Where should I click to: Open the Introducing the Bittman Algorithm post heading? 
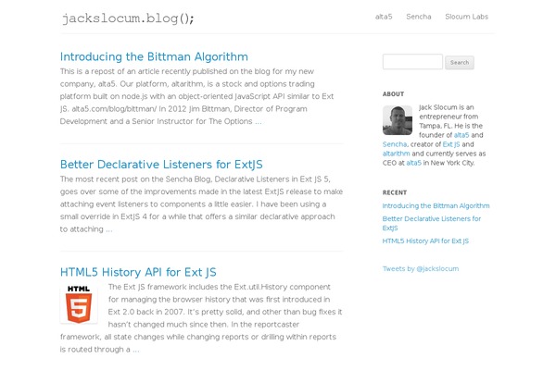[x=154, y=56]
